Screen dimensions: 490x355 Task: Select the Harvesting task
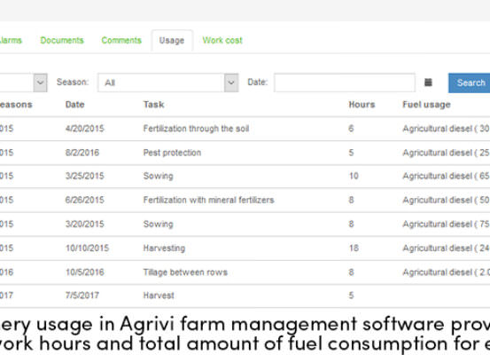pyautogui.click(x=165, y=248)
